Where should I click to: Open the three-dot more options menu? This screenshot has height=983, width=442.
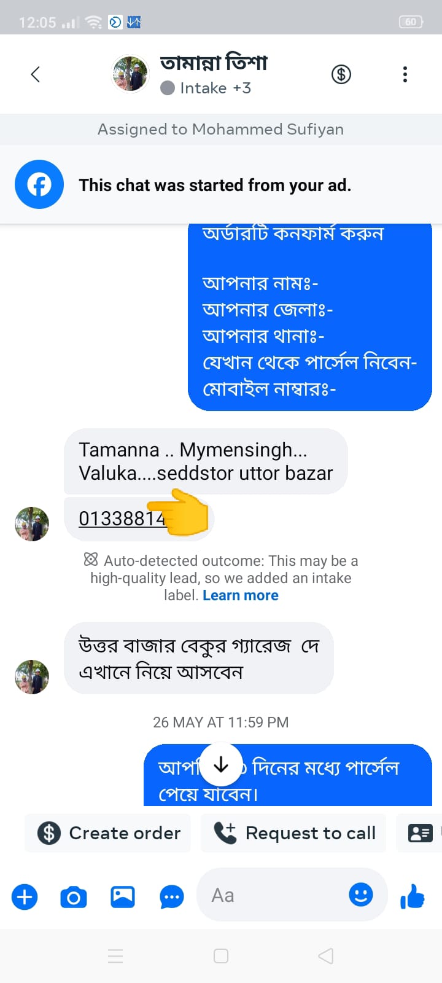click(405, 74)
